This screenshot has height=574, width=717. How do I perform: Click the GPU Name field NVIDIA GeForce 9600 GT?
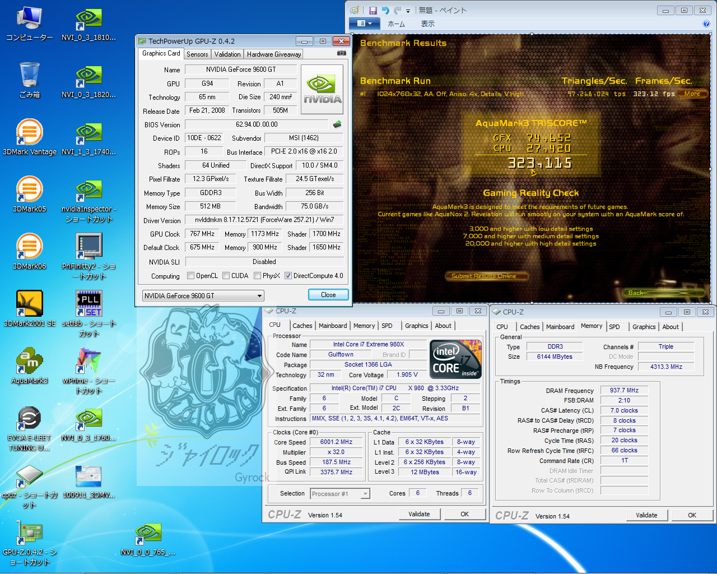click(241, 70)
